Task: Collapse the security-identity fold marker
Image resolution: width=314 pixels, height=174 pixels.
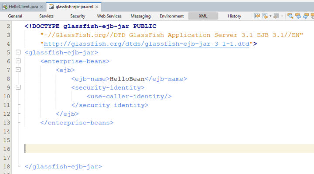Action: point(18,87)
